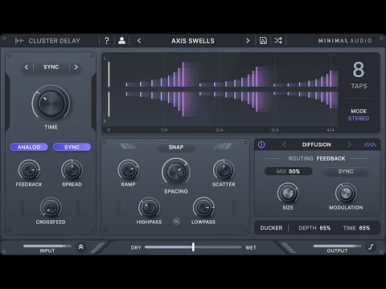Save preset with the floppy disk icon
This screenshot has height=289, width=386.
click(263, 41)
